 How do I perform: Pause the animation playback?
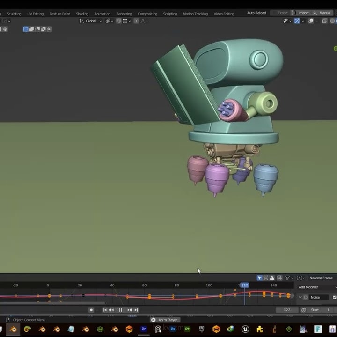point(121,310)
